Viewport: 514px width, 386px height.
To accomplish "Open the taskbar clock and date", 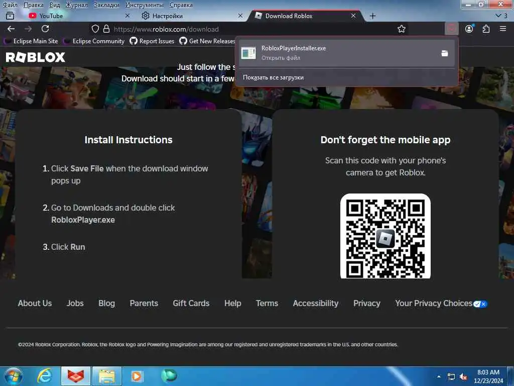I will click(488, 376).
